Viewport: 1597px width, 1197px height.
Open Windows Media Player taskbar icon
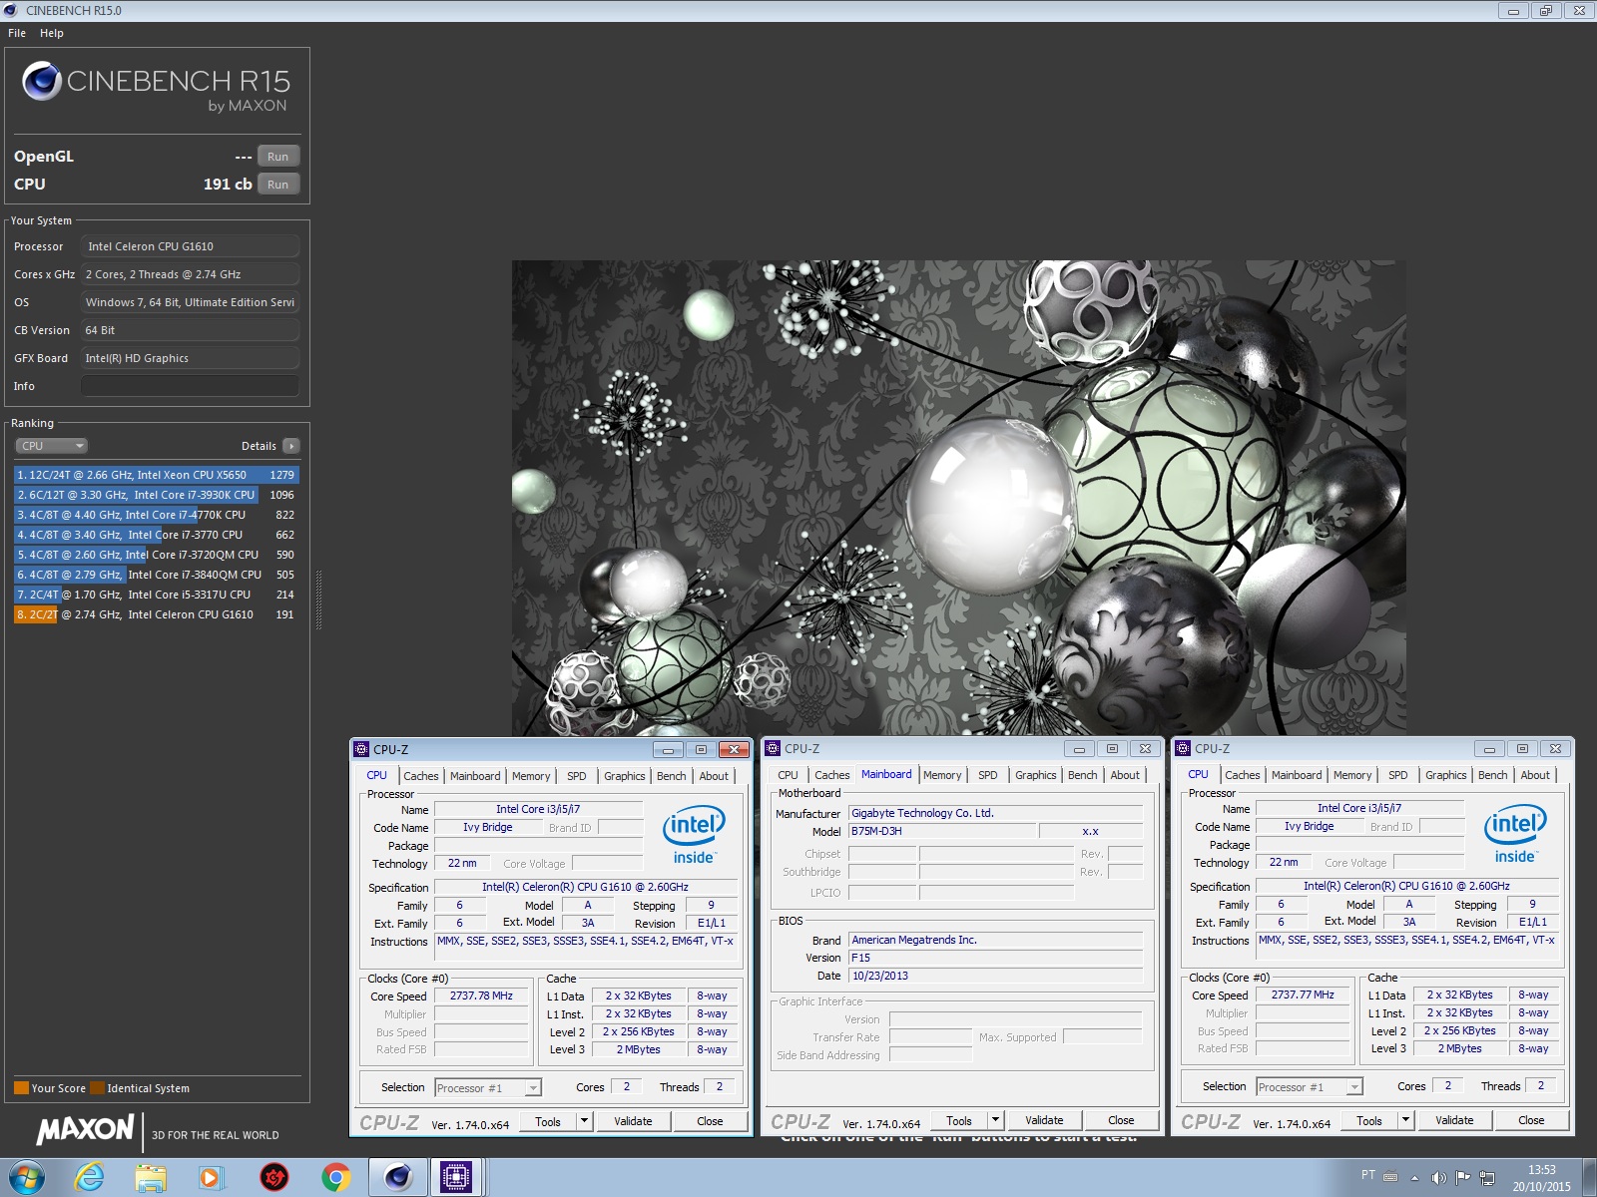212,1178
